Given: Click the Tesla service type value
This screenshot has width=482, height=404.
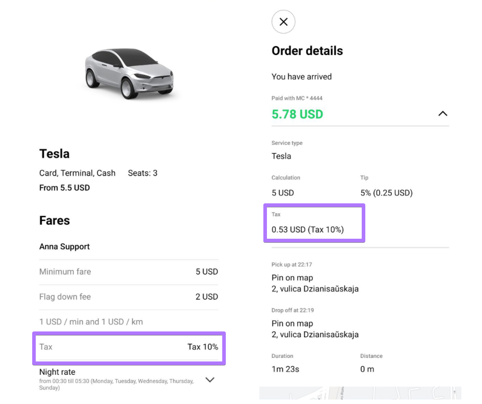Looking at the screenshot, I should click(281, 156).
